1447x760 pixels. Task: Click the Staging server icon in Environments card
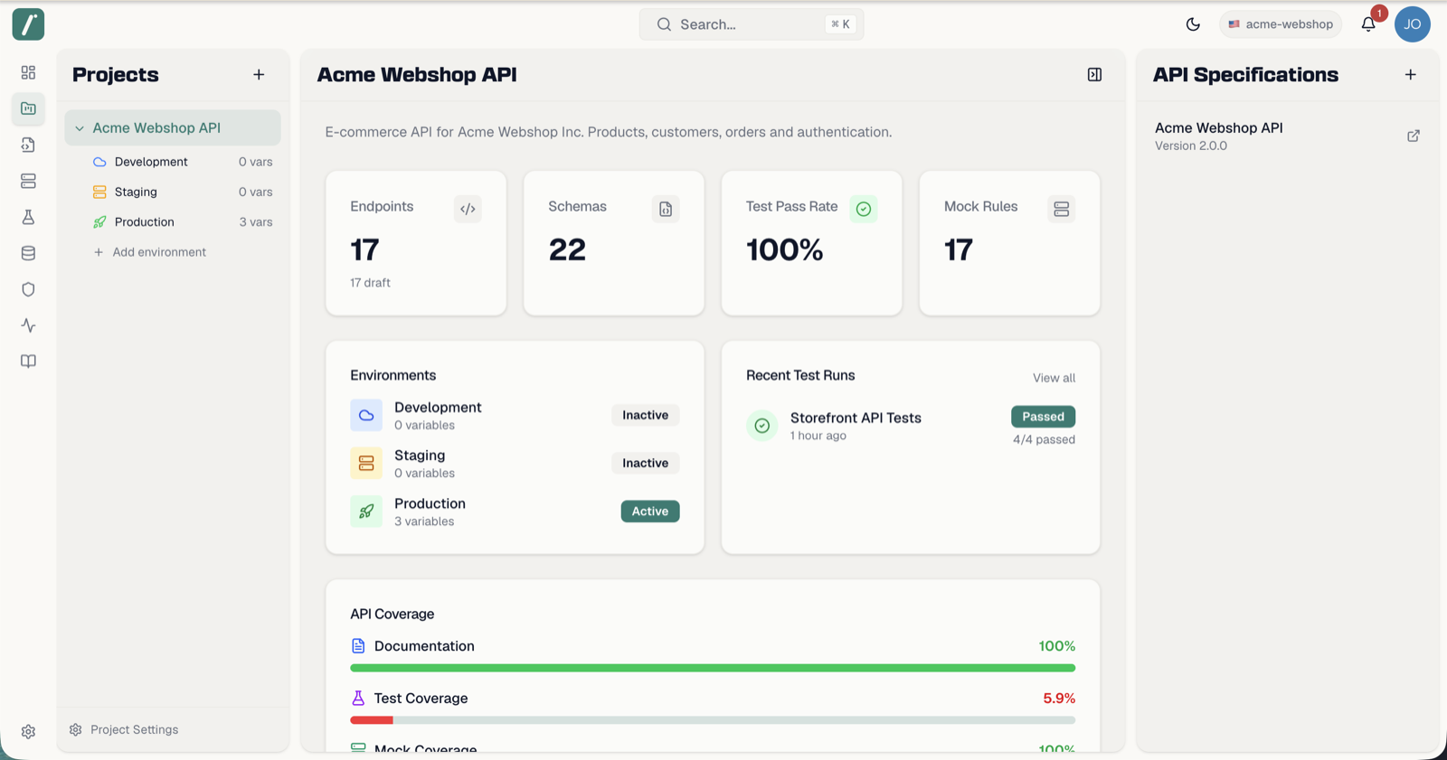366,464
